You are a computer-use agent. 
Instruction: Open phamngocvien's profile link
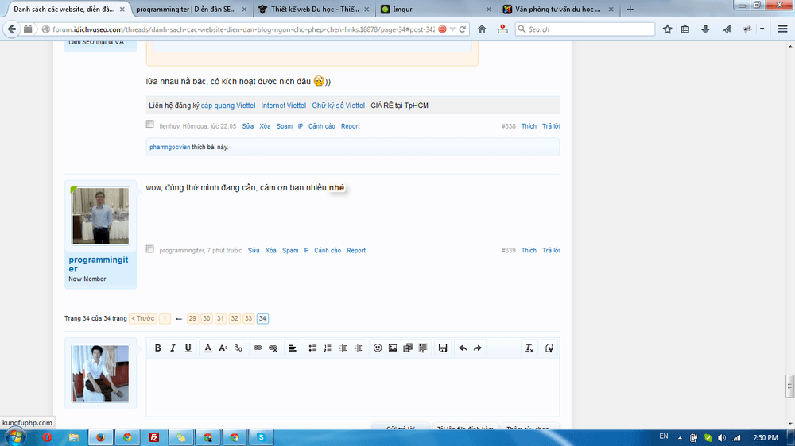tap(170, 147)
